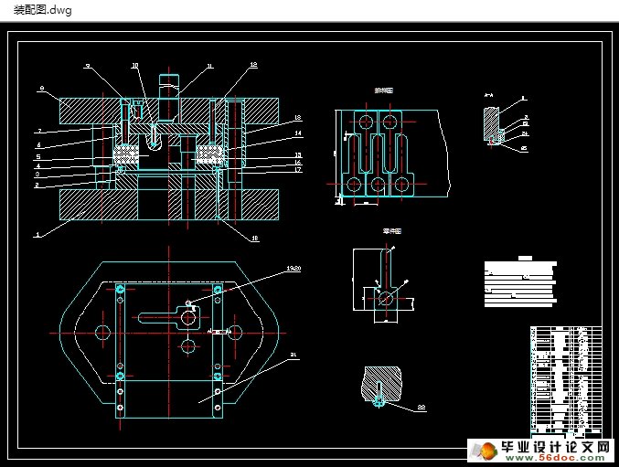Click the left large circle in plan view
The height and width of the screenshot is (467, 619).
(101, 332)
